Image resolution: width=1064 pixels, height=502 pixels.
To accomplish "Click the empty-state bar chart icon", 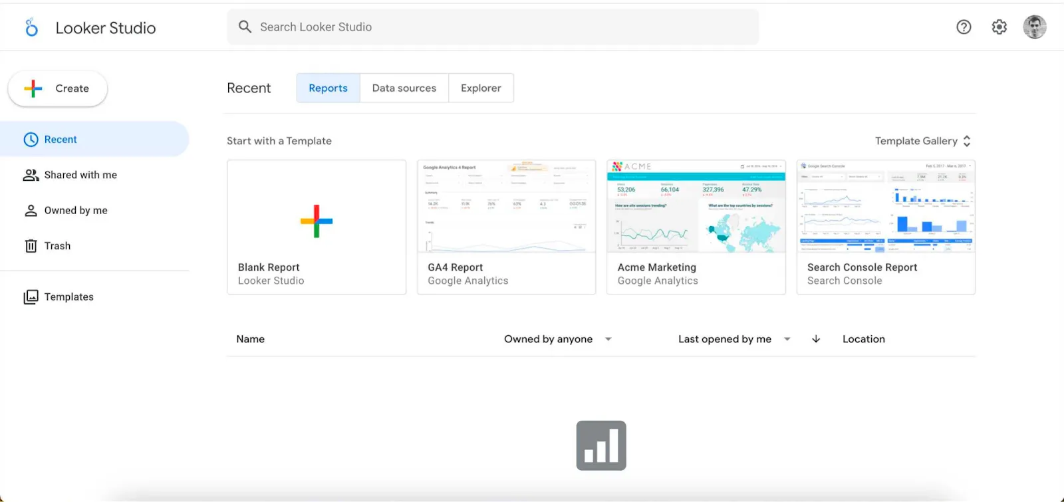I will [x=601, y=445].
